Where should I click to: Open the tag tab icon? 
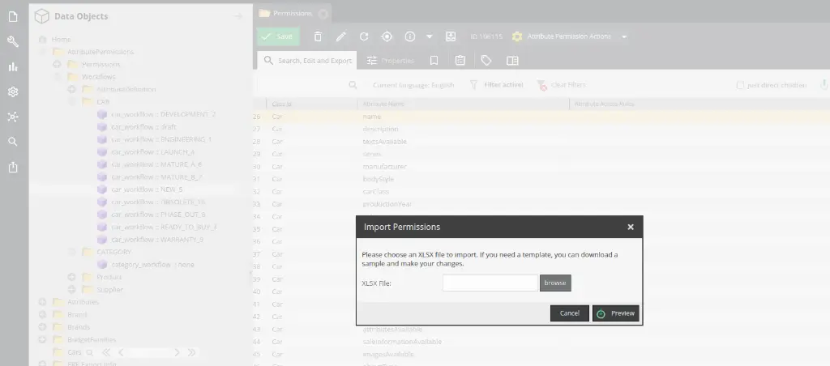click(x=486, y=61)
